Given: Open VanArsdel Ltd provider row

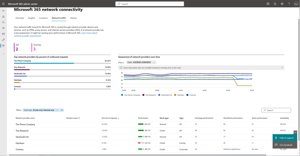Looking at the screenshot, I should tap(22, 137).
